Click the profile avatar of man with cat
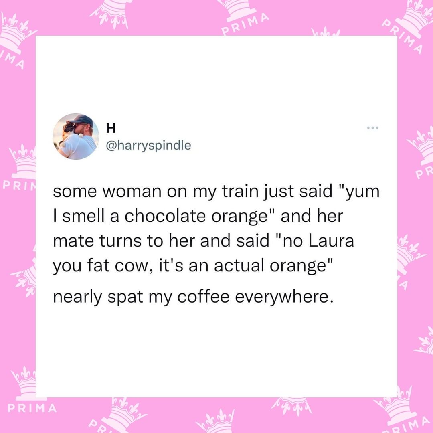Viewport: 433px width, 433px height. point(76,136)
